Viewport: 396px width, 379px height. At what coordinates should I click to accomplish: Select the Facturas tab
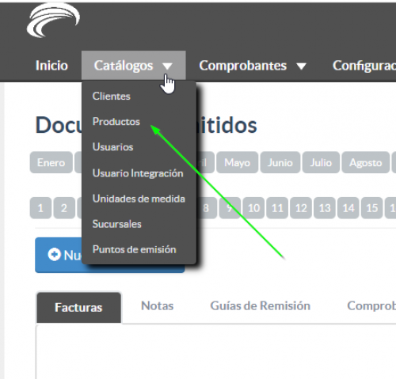[78, 308]
